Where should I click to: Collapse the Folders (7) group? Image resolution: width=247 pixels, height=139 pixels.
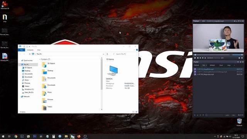(40, 59)
